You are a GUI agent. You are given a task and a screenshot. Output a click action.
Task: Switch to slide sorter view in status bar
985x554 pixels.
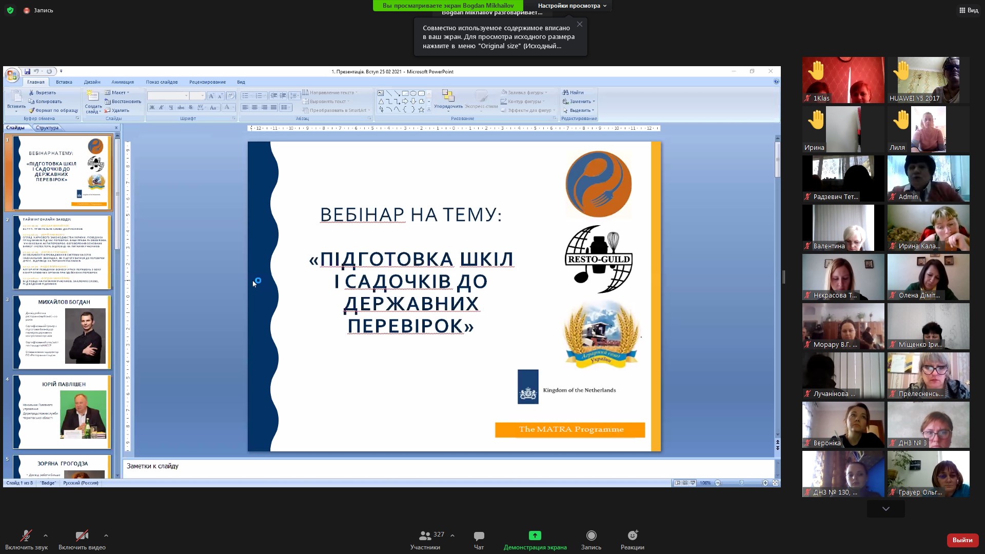point(685,483)
